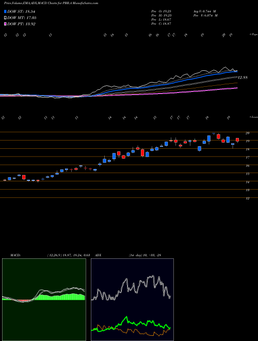
Task: Click the chart title mentioning MunafaSutra.com
Action: [51, 3]
